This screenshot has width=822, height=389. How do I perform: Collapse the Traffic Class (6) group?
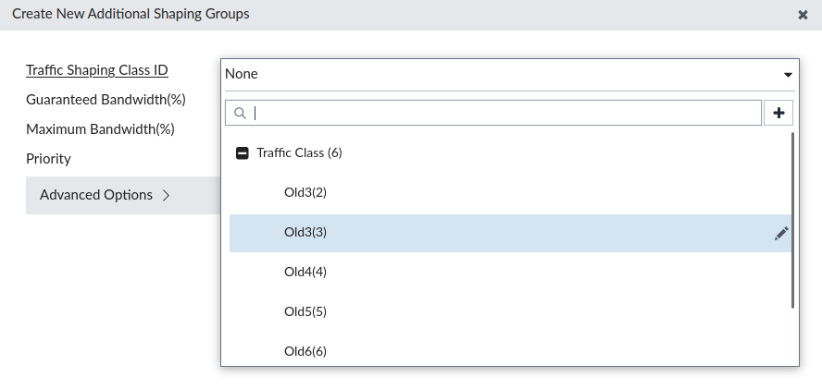pos(243,153)
